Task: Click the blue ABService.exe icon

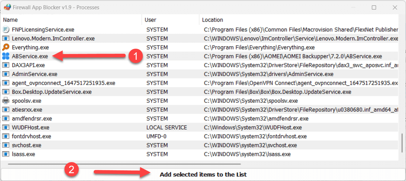Action: (5, 57)
